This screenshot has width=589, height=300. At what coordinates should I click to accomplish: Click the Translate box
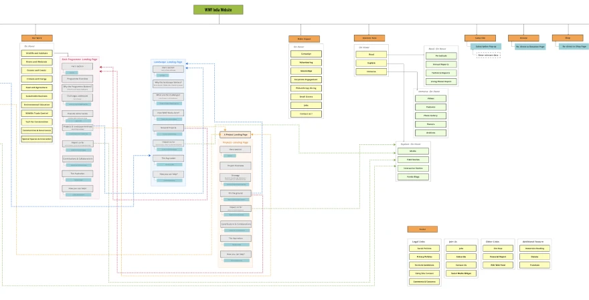535,265
